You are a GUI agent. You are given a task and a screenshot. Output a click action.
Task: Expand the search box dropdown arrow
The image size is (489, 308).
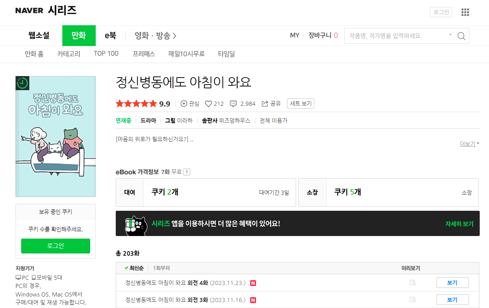pyautogui.click(x=450, y=35)
